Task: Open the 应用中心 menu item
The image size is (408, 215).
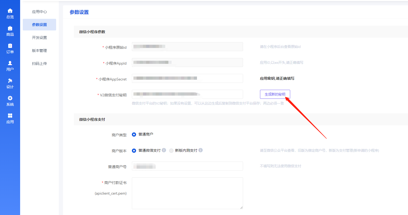Action: 39,12
